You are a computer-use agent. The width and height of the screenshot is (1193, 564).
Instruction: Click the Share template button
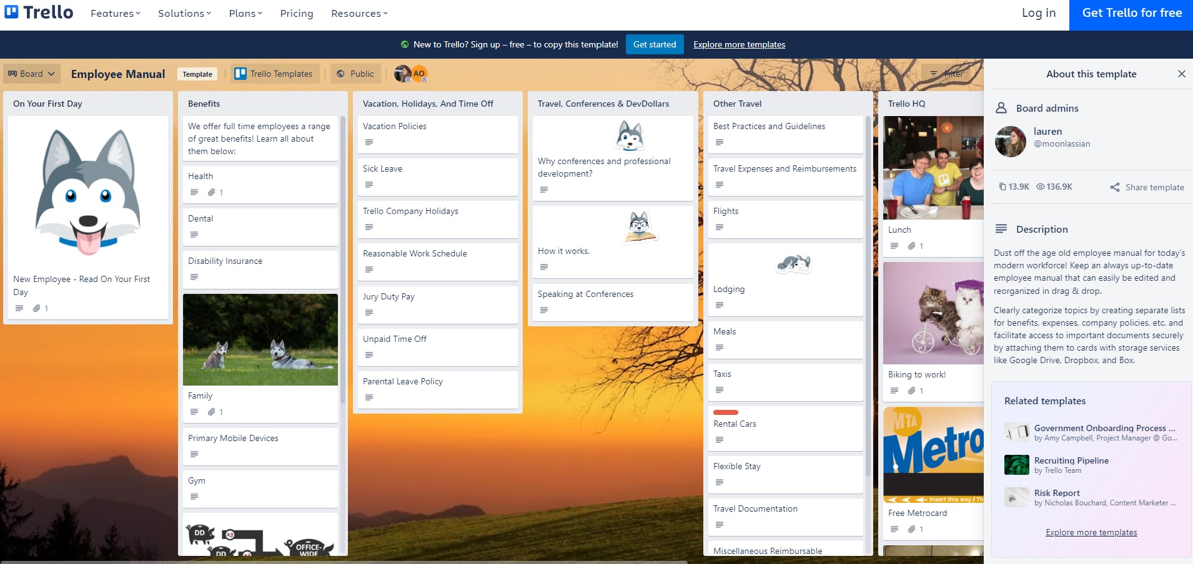1147,187
